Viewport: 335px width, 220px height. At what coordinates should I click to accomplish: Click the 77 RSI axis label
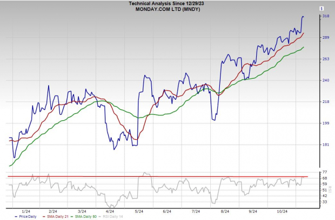[325, 172]
